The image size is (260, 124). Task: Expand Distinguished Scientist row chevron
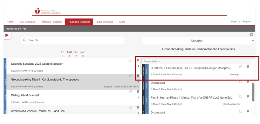[139, 97]
